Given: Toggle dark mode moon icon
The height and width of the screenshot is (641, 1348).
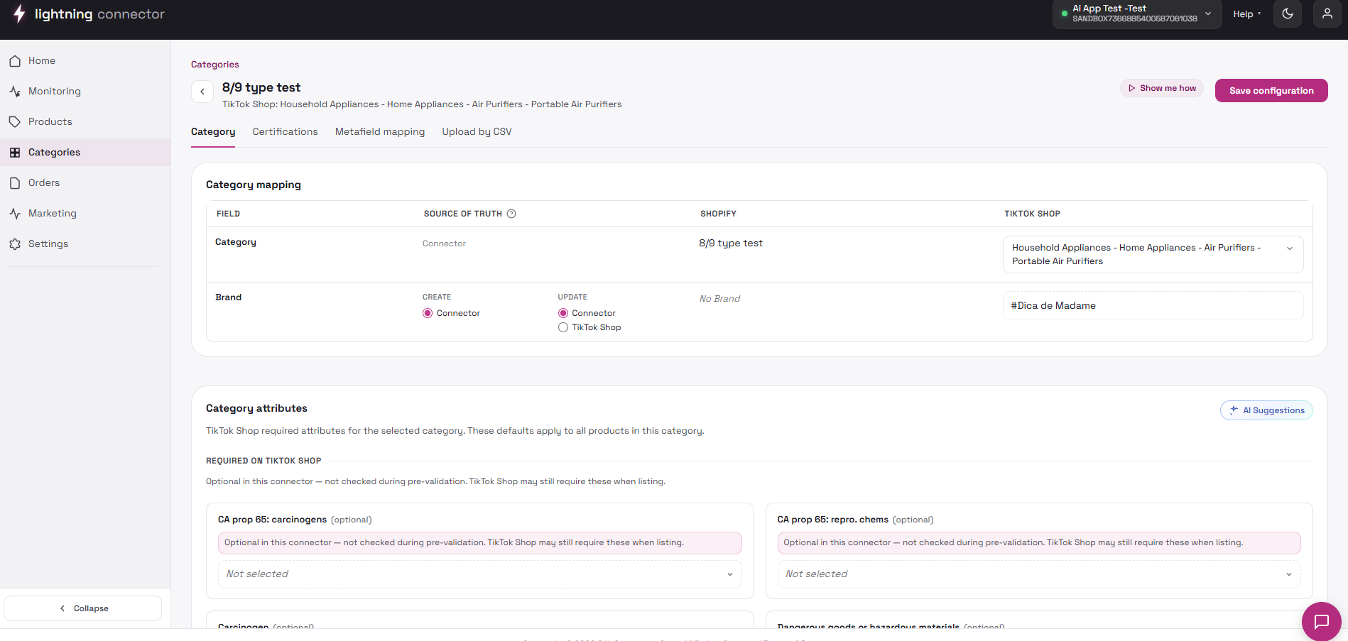Looking at the screenshot, I should [x=1287, y=13].
